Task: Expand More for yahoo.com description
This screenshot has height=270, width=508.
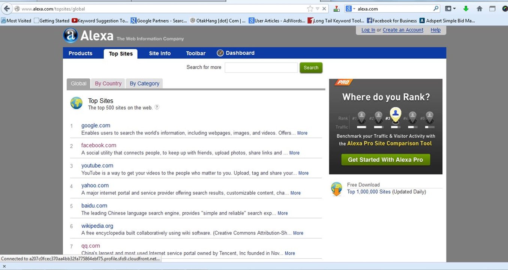Action: click(x=295, y=193)
